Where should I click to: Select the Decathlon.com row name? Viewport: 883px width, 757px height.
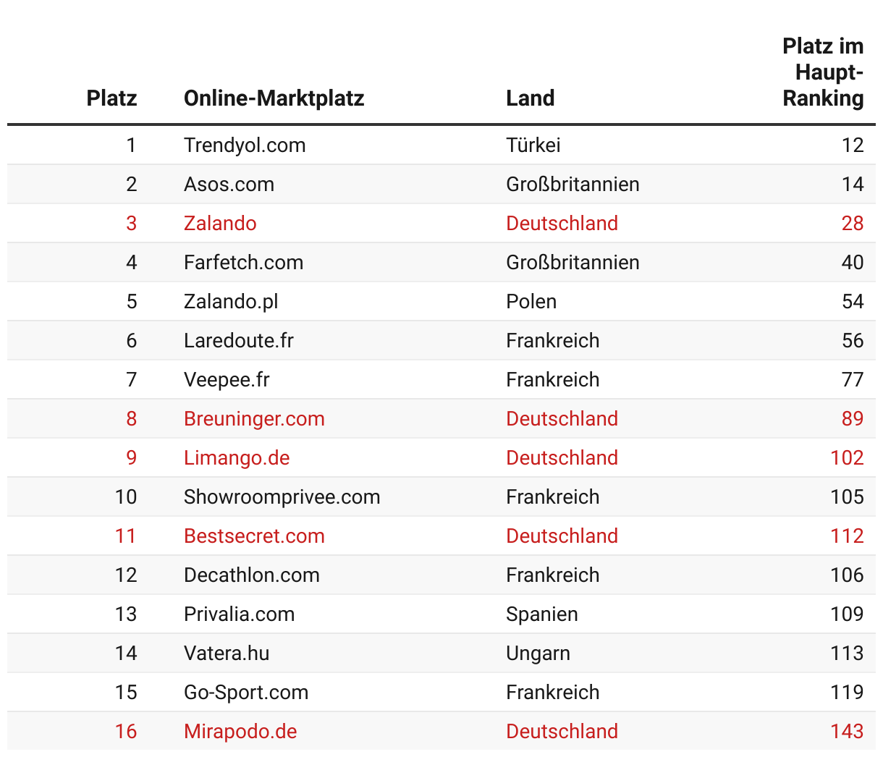(252, 575)
